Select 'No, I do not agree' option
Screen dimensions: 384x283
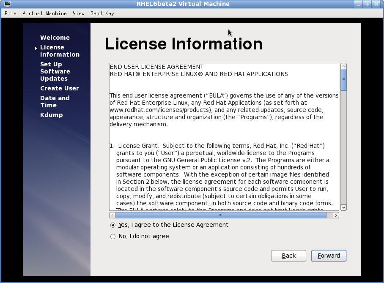(140, 236)
